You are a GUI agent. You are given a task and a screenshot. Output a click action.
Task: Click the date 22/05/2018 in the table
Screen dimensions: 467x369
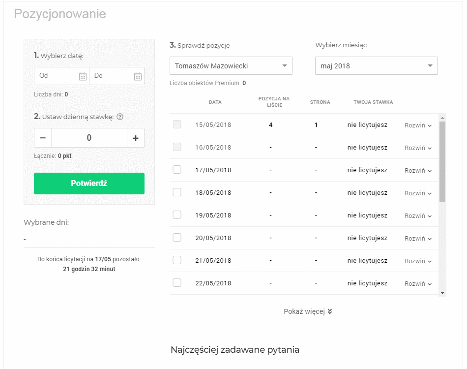coord(213,283)
